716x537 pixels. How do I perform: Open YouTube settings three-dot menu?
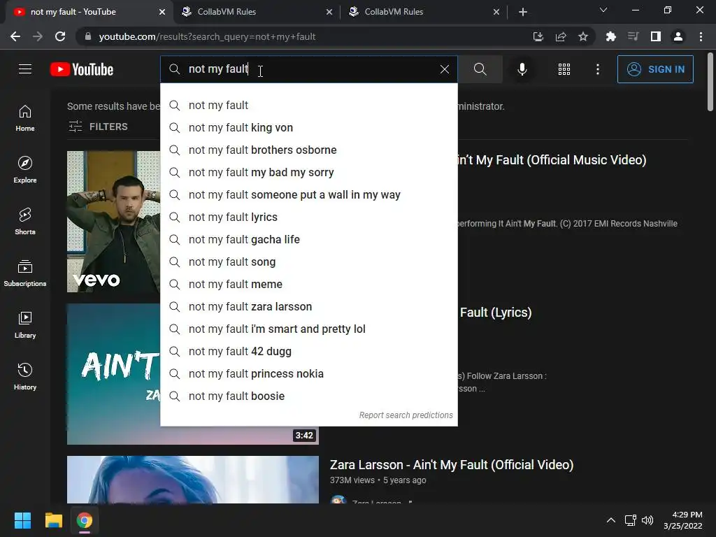coord(597,69)
